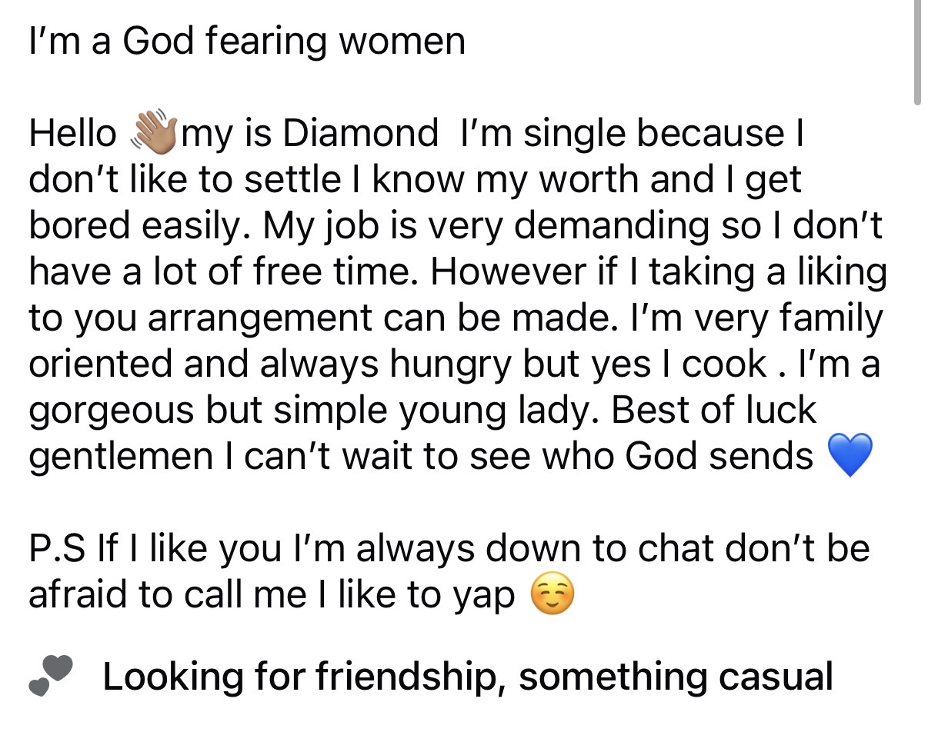Click the phrase "Best of luck"
The width and height of the screenshot is (928, 732).
[713, 410]
